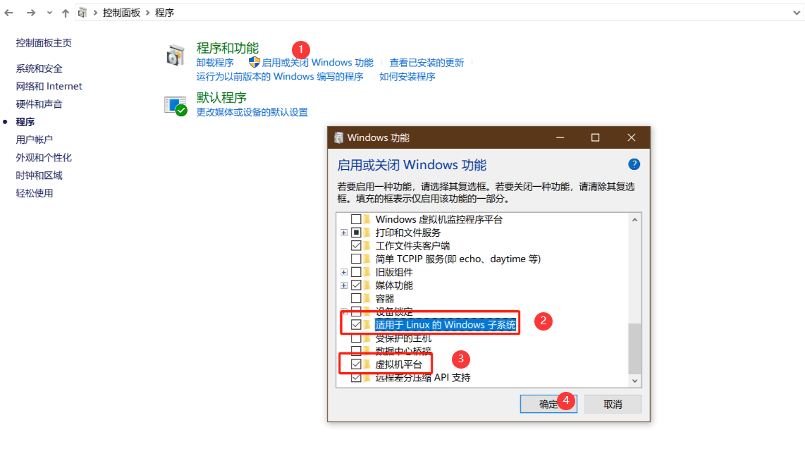Open 查看已安装的更新 link
Viewport: 805px width, 468px height.
pos(426,63)
